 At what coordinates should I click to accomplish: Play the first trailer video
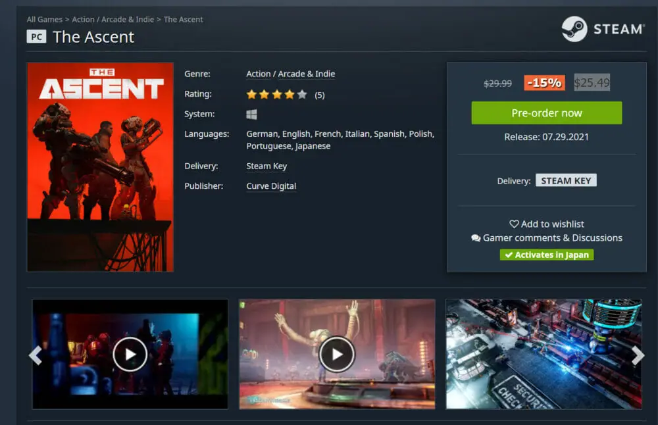tap(130, 355)
